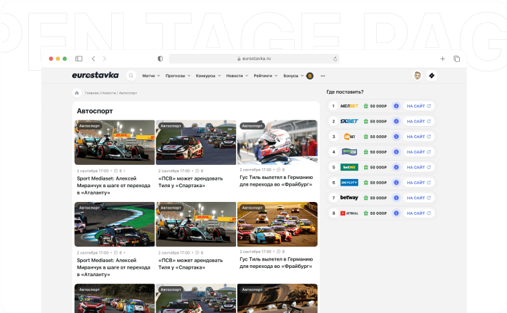This screenshot has height=313, width=507.
Task: Open the Конкурсы navigation menu
Action: click(x=208, y=76)
